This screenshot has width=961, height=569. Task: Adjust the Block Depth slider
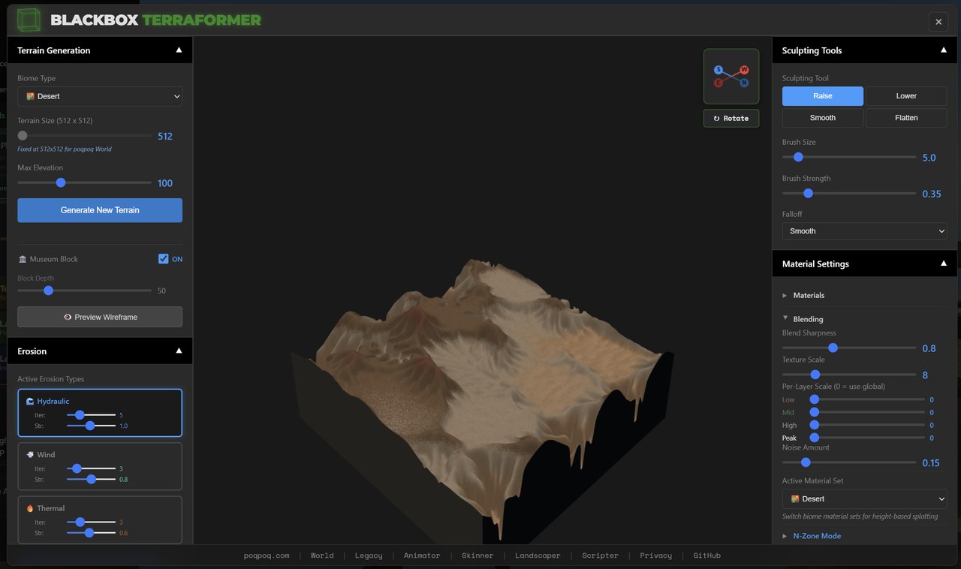click(84, 291)
